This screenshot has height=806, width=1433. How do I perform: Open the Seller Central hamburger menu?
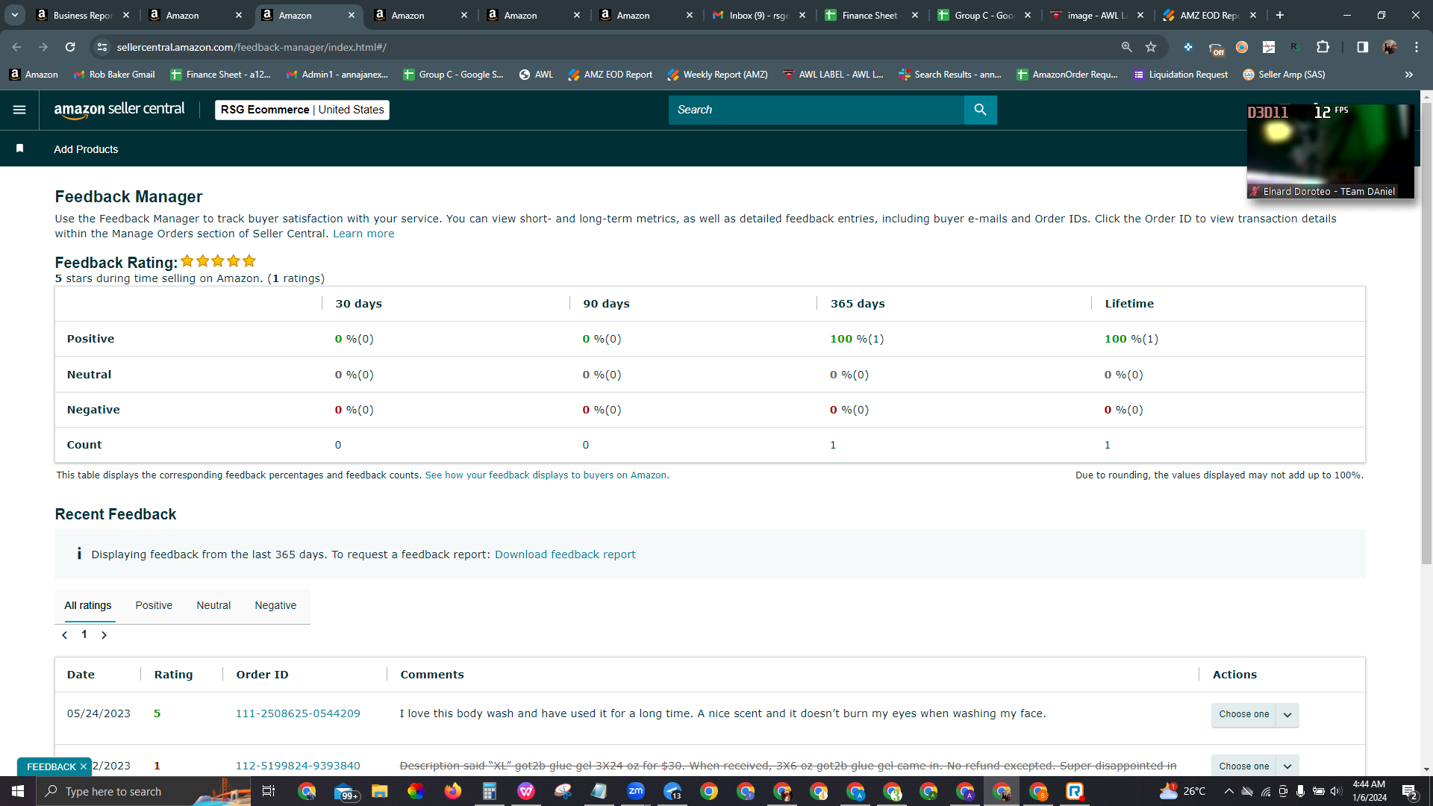click(x=19, y=110)
